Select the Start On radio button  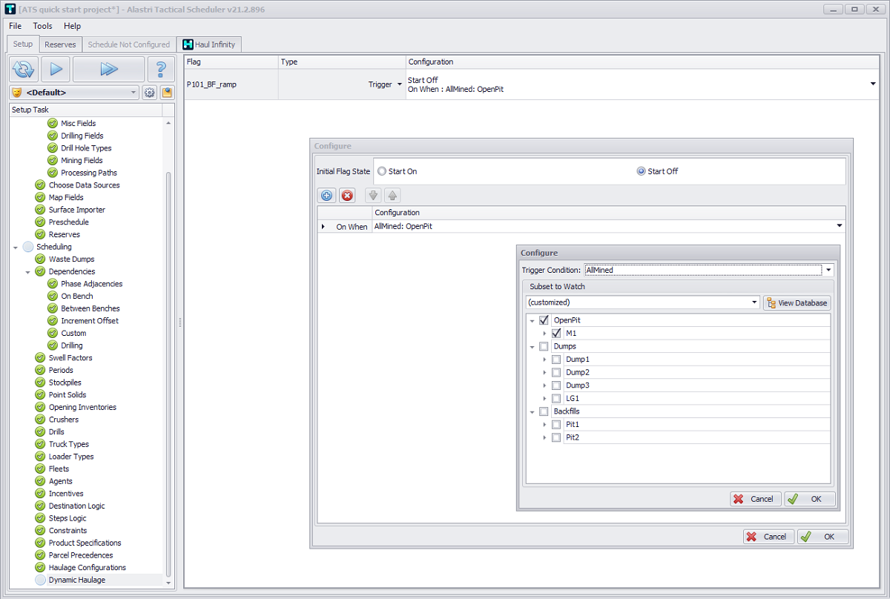[383, 171]
